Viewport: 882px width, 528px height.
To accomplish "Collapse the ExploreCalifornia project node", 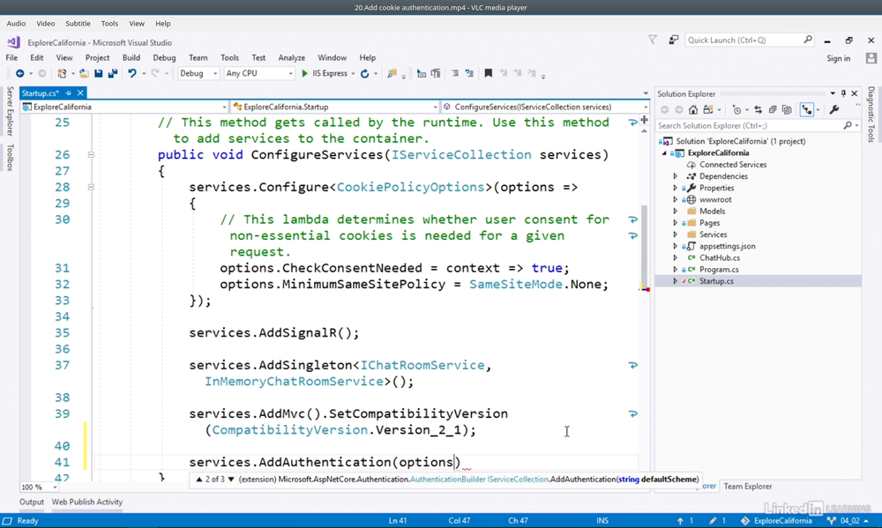I will (664, 153).
